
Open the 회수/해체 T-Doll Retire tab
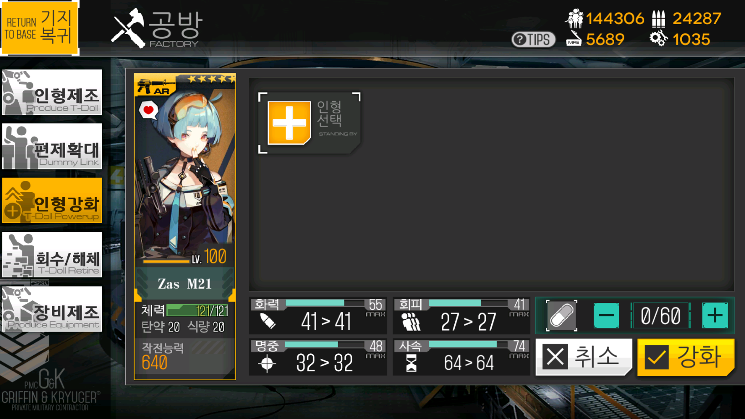[x=52, y=255]
